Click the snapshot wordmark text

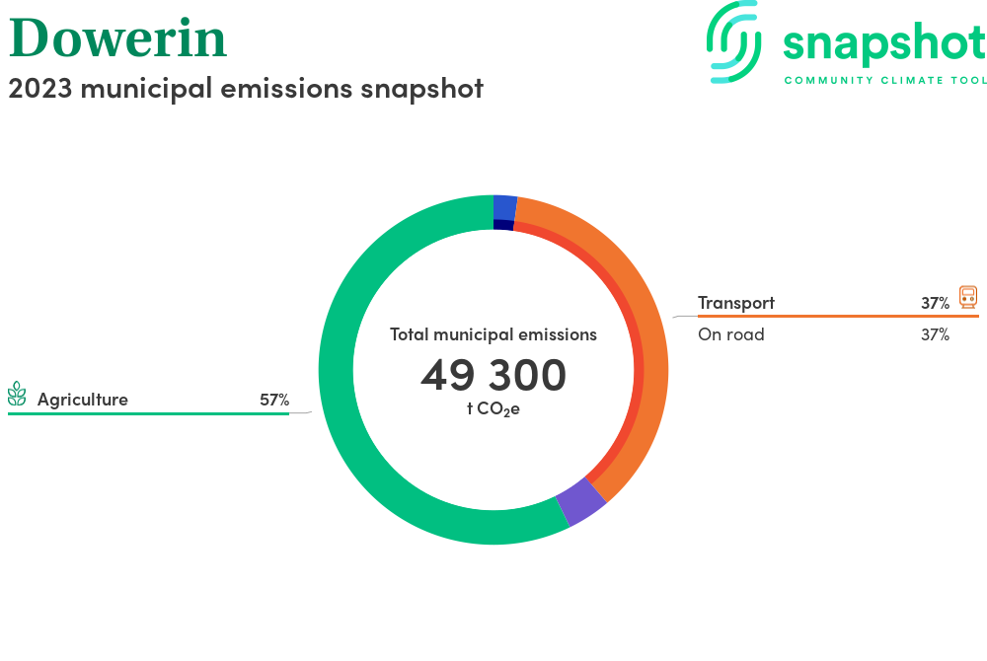click(x=883, y=42)
